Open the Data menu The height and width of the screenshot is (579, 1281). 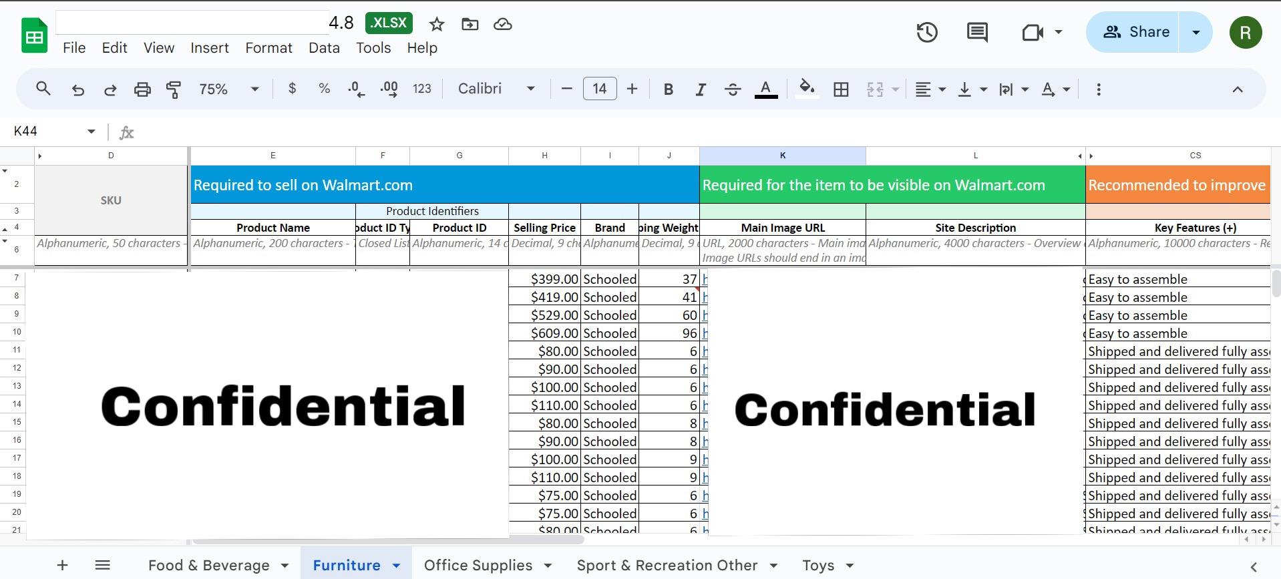click(324, 48)
